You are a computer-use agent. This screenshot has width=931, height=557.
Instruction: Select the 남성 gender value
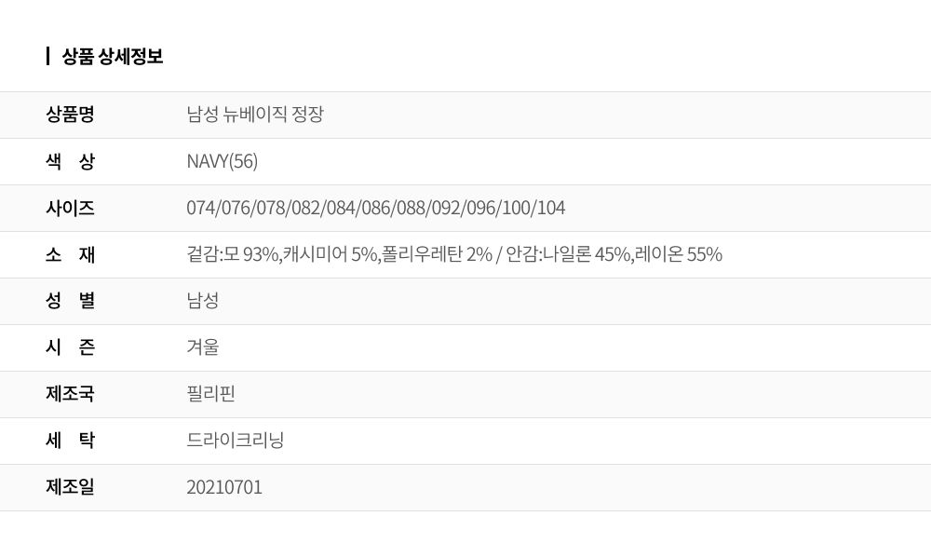pos(203,301)
